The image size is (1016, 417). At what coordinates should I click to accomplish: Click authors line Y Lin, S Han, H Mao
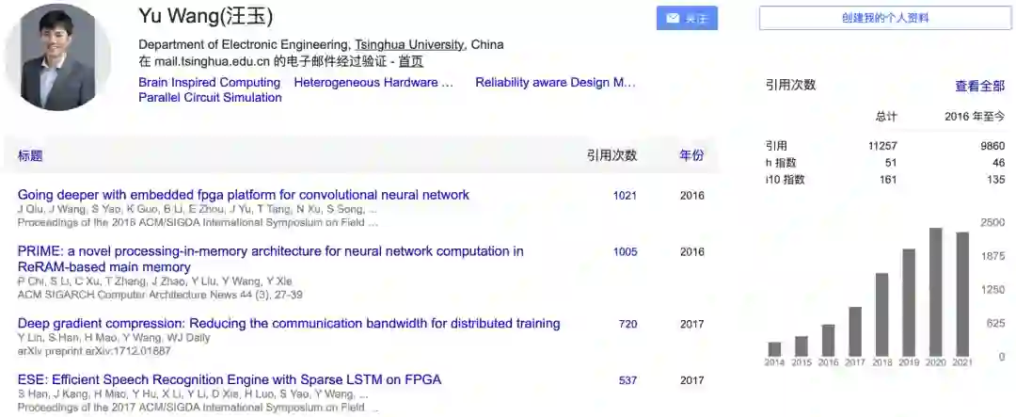(114, 337)
